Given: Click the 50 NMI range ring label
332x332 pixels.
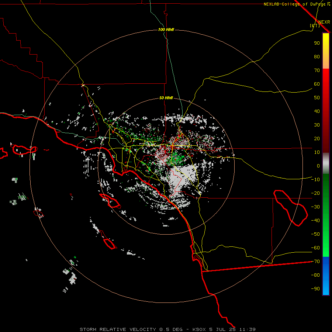Looking at the screenshot, I should click(166, 98).
